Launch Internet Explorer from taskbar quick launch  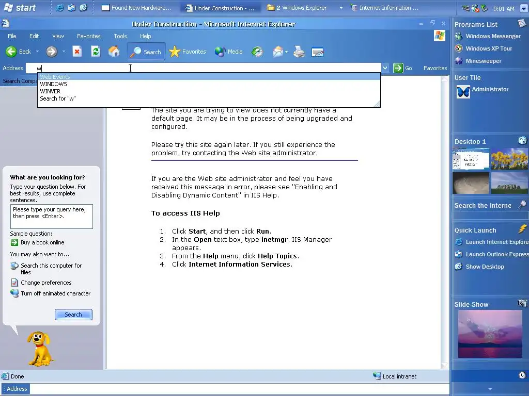tap(60, 8)
